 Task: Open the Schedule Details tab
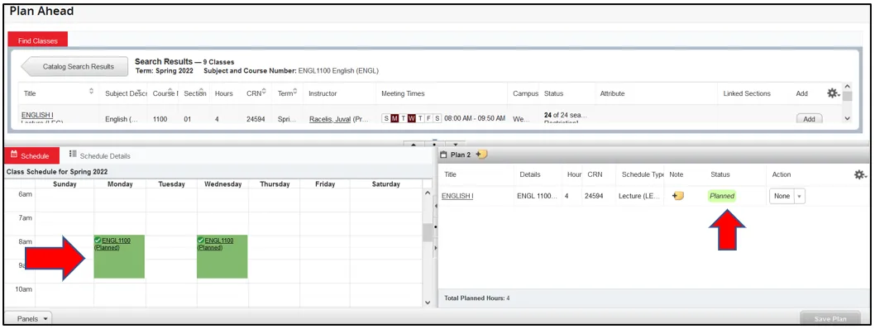tap(99, 155)
